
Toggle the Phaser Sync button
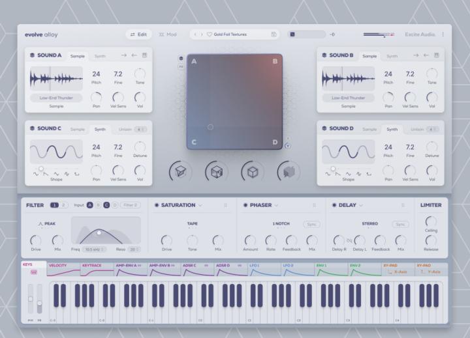pos(312,224)
